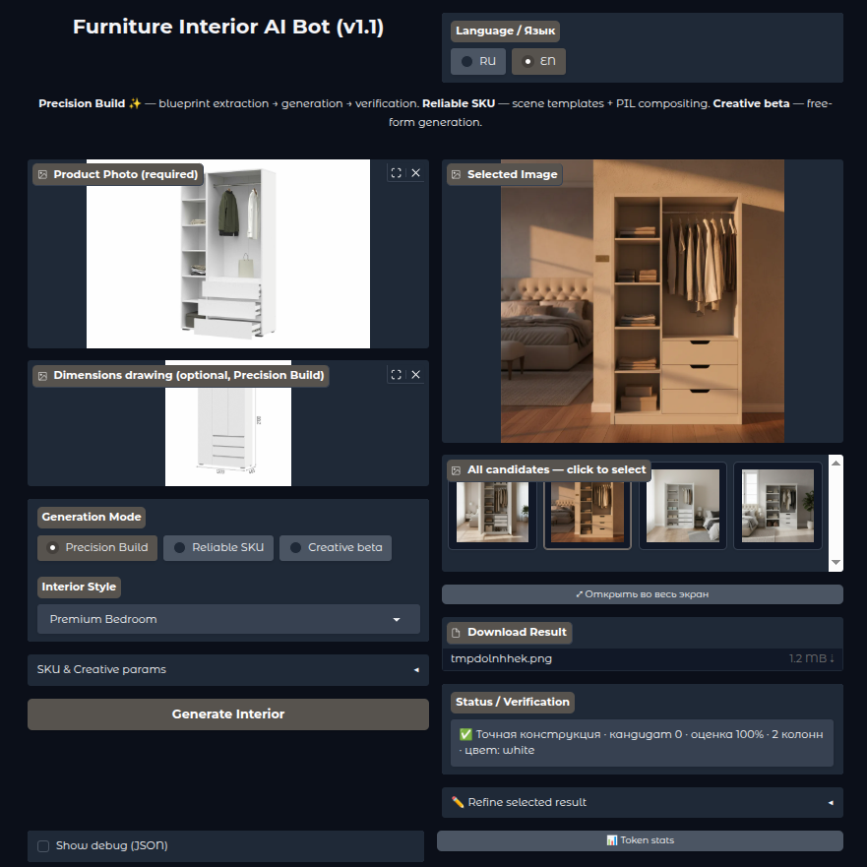Screen dimensions: 867x867
Task: Click the file icon beside Download Result
Action: click(x=456, y=632)
